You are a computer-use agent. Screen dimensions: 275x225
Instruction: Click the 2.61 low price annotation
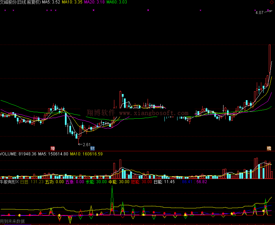pos(87,144)
